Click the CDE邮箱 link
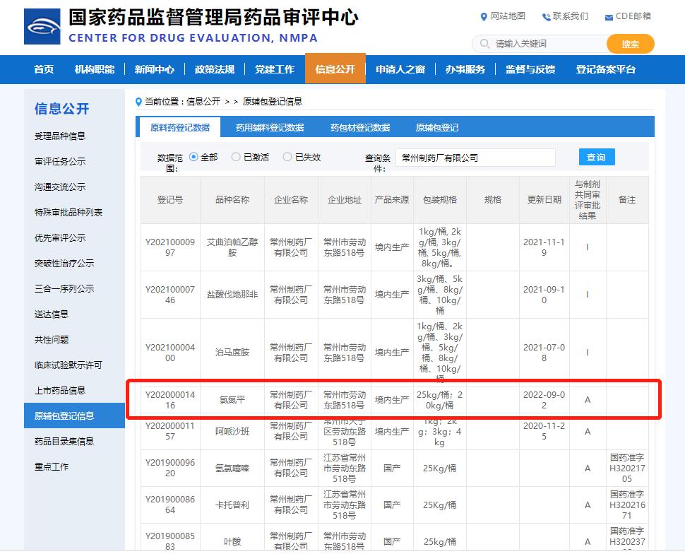This screenshot has width=685, height=554. pyautogui.click(x=633, y=16)
